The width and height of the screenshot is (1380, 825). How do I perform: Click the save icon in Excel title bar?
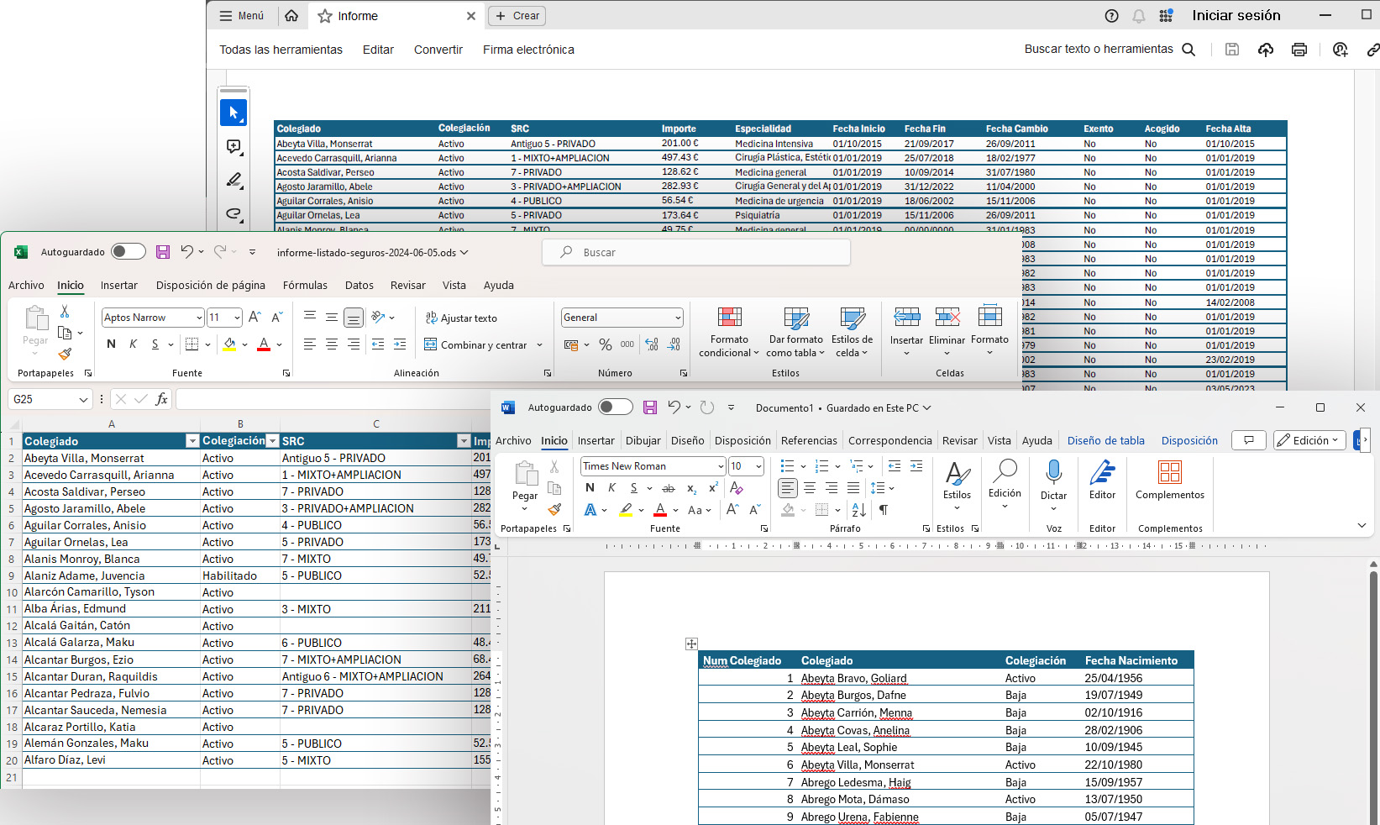(x=163, y=252)
